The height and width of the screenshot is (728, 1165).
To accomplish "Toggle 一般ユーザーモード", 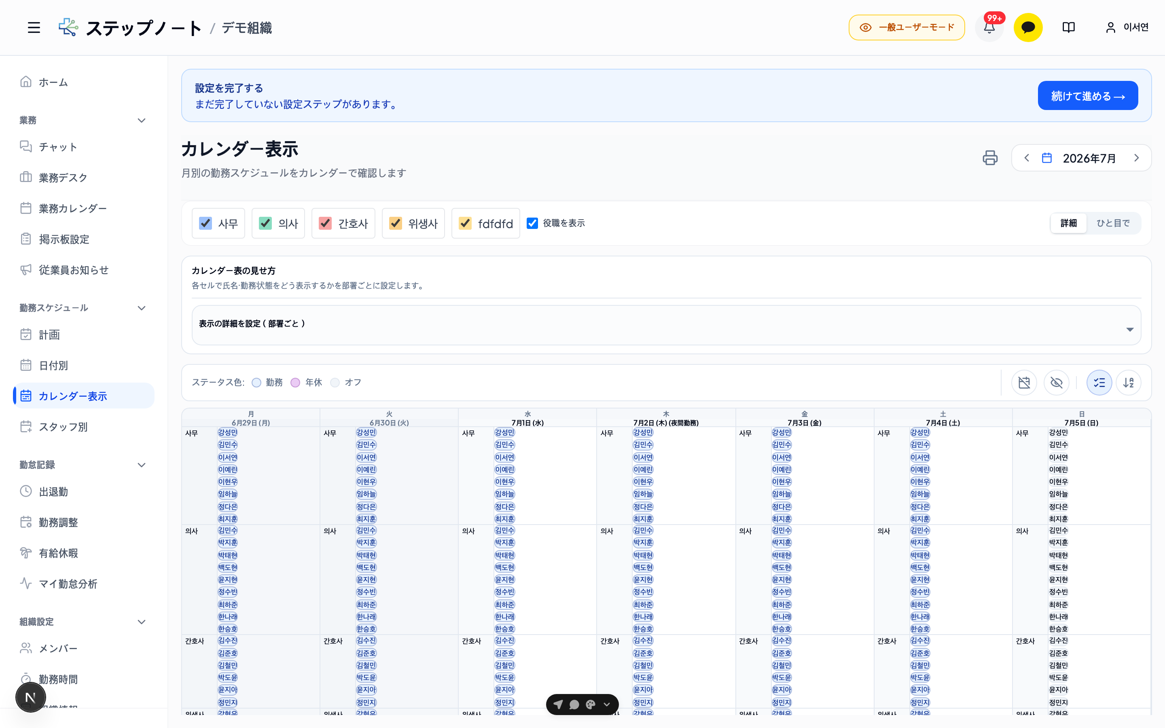I will tap(907, 28).
